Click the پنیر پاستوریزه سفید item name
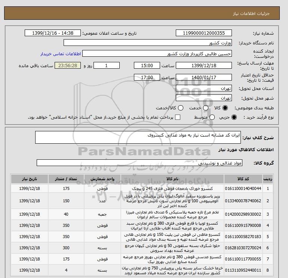 pos(172,201)
